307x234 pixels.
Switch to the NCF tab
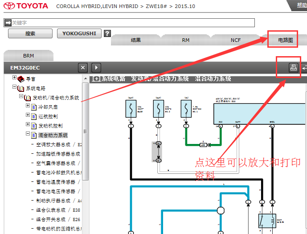tap(236, 40)
